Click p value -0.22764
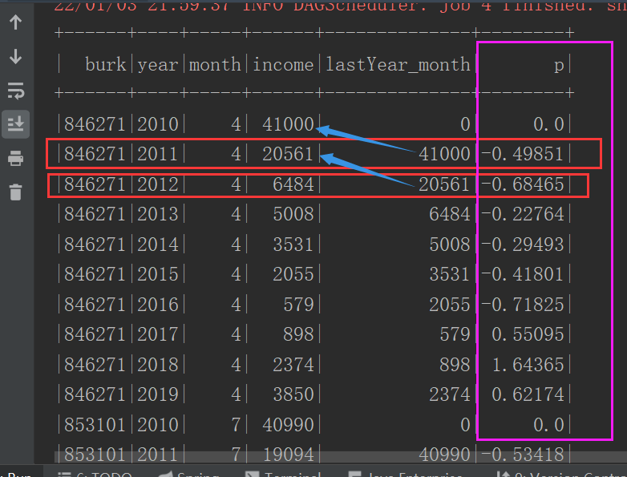 522,214
